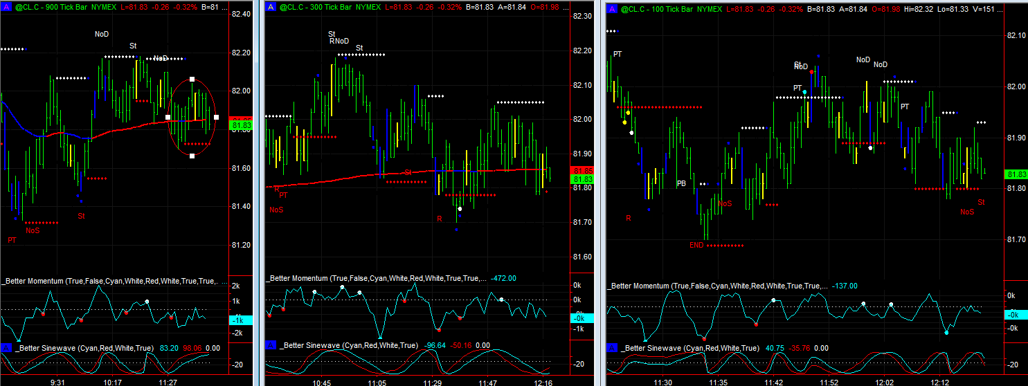Click the green 81.83 price tag on 100 Tick chart

click(x=1016, y=175)
